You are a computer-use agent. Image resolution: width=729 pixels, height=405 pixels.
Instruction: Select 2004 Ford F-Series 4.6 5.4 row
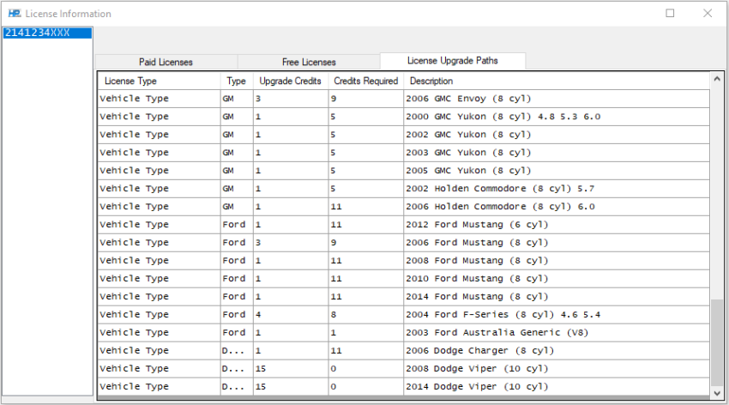tap(404, 315)
